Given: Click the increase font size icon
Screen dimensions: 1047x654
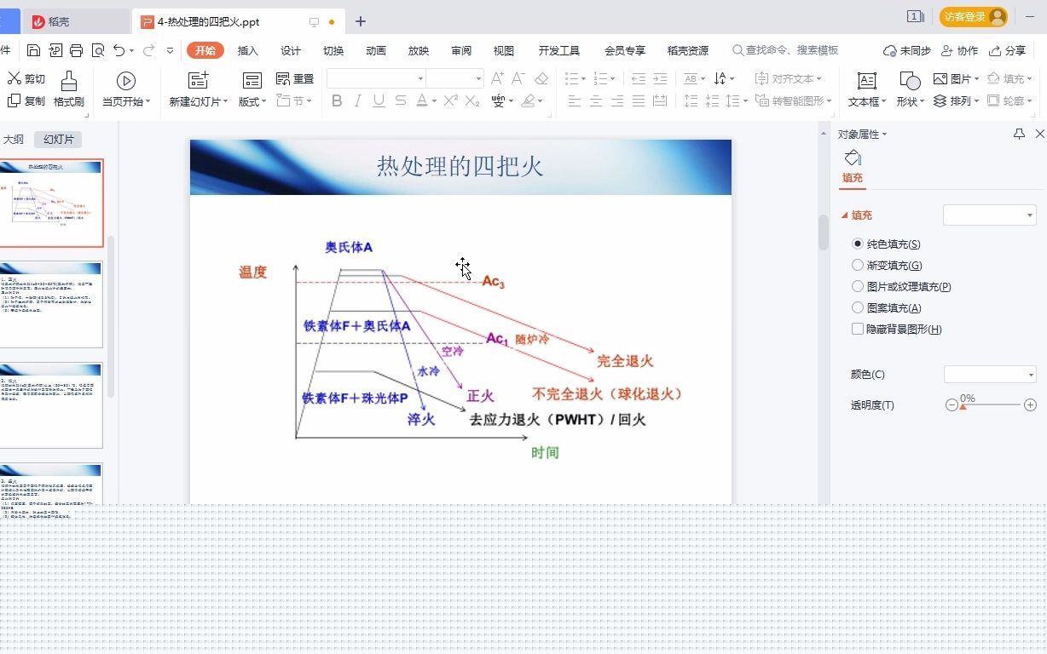Looking at the screenshot, I should tap(498, 78).
